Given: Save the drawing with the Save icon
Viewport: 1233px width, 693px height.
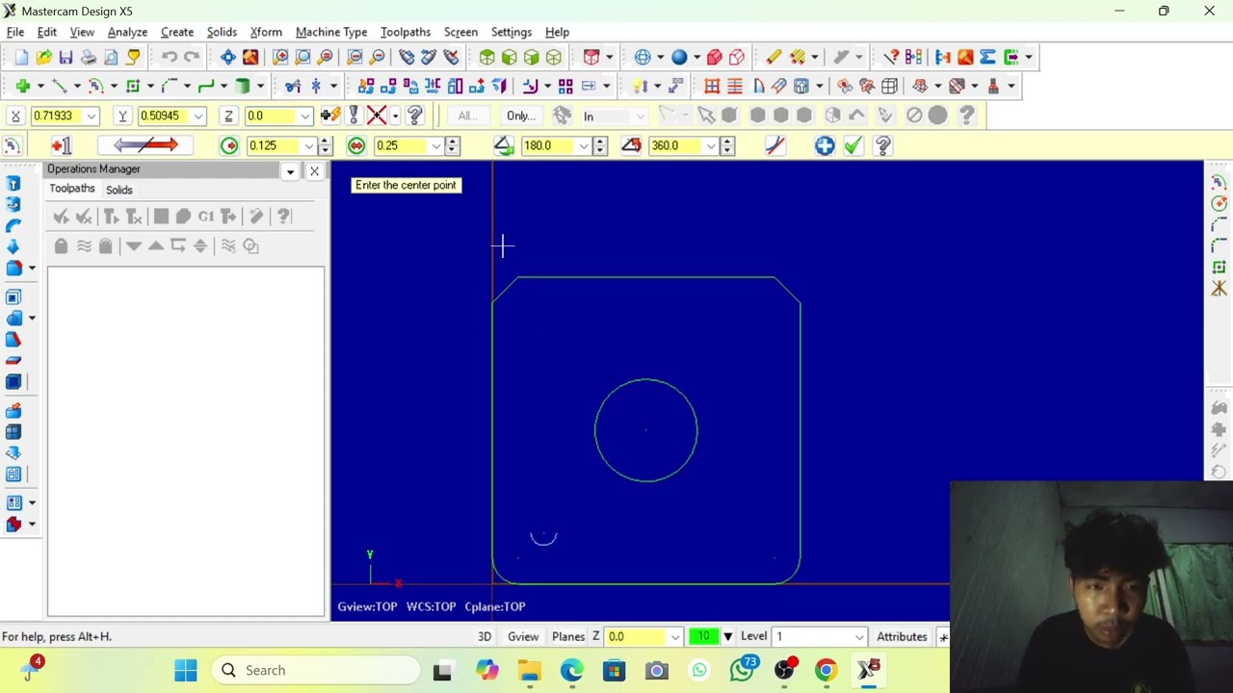Looking at the screenshot, I should coord(66,58).
